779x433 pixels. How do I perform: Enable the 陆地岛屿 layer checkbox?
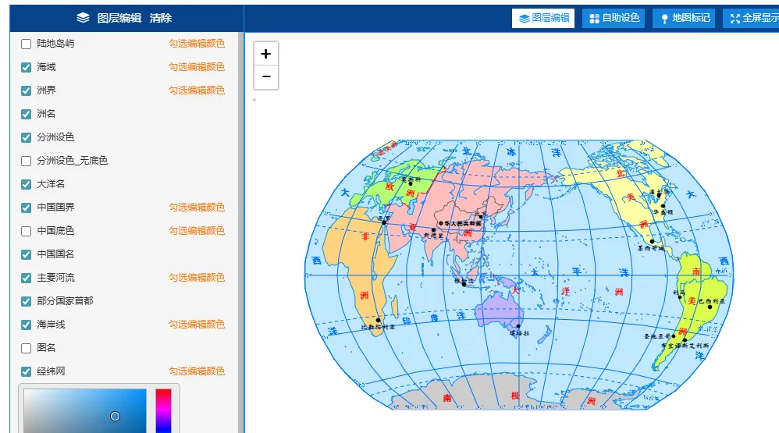(x=27, y=44)
